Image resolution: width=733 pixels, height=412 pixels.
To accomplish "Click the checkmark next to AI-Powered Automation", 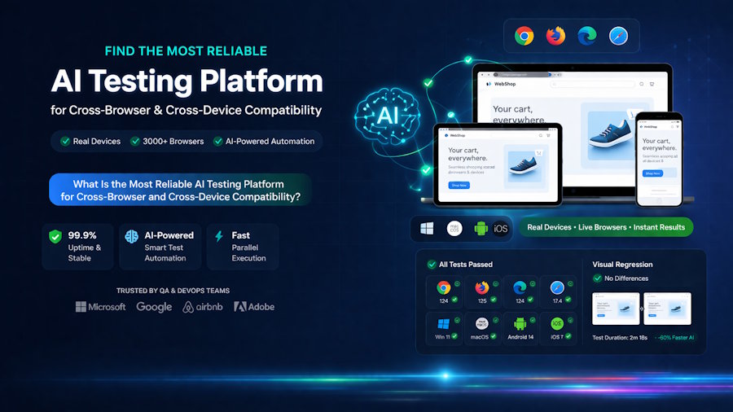I will click(x=217, y=141).
